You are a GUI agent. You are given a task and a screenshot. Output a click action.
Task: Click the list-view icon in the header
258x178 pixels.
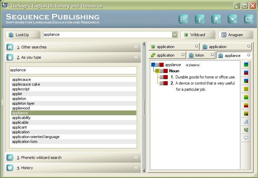tap(183, 19)
